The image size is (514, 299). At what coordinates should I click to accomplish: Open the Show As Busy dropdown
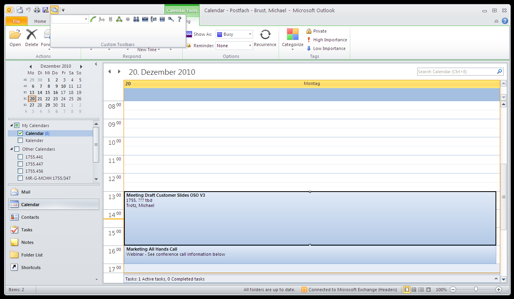point(250,34)
